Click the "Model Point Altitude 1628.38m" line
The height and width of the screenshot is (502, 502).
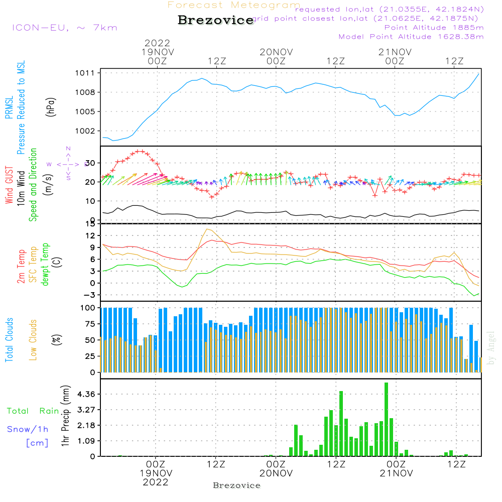411,37
